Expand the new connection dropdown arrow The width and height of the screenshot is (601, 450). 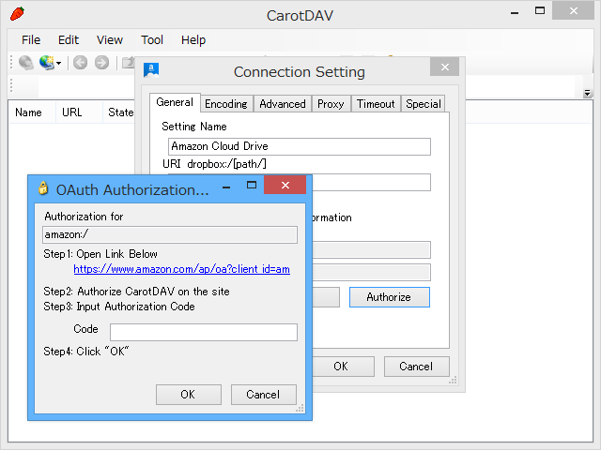click(x=58, y=63)
